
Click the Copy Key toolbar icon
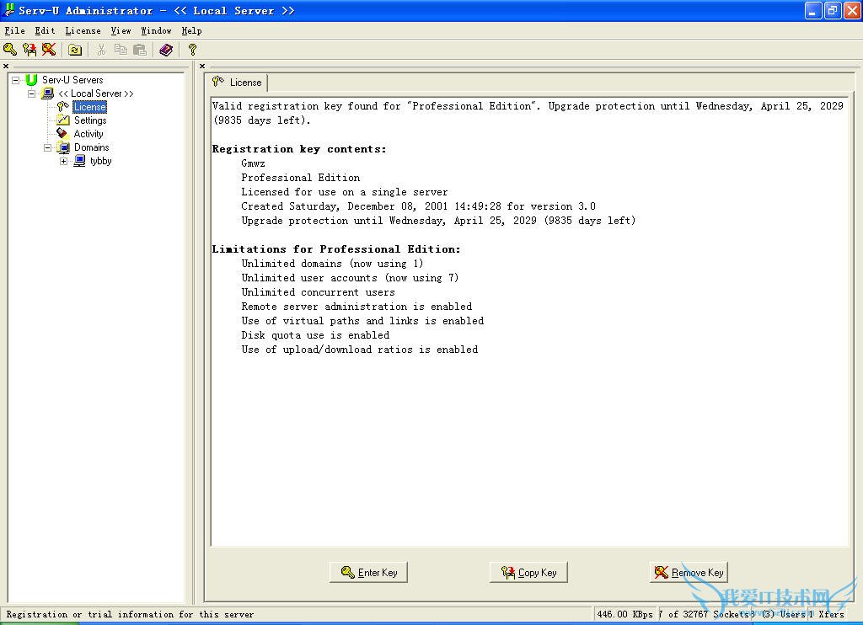[x=29, y=50]
